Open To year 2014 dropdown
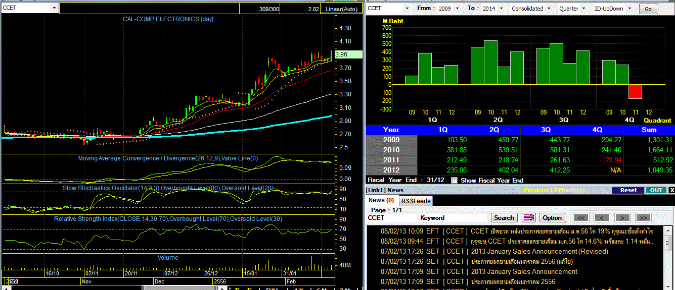This screenshot has height=290, width=675. 500,9
